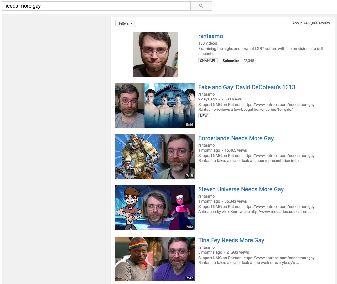Image resolution: width=337 pixels, height=284 pixels.
Task: Open the rantasmo channel title link
Action: click(x=211, y=36)
